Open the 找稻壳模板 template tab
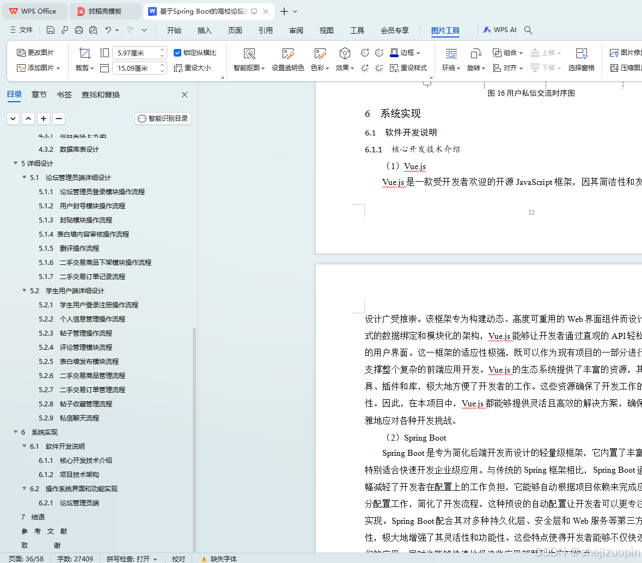Screen dimensions: 642x563 pyautogui.click(x=105, y=11)
